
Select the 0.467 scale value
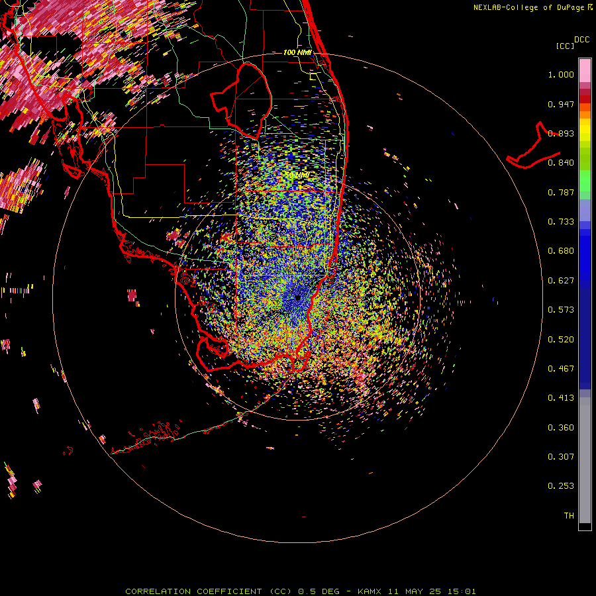[561, 369]
